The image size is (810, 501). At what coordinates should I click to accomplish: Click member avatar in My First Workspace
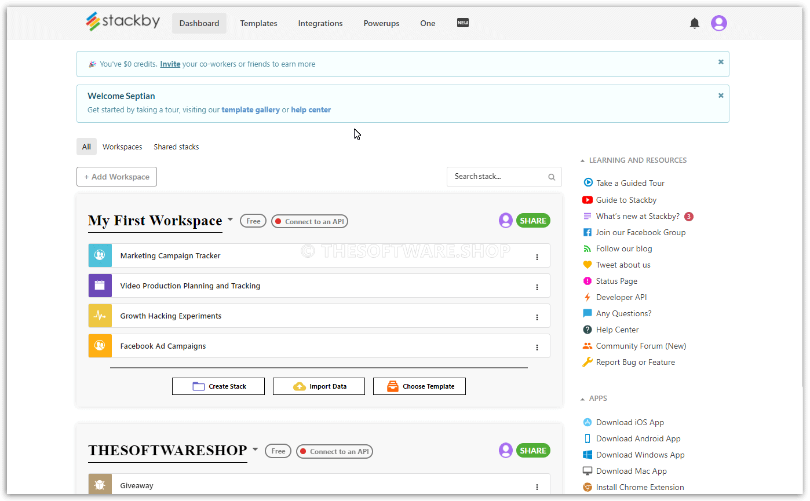(x=506, y=220)
